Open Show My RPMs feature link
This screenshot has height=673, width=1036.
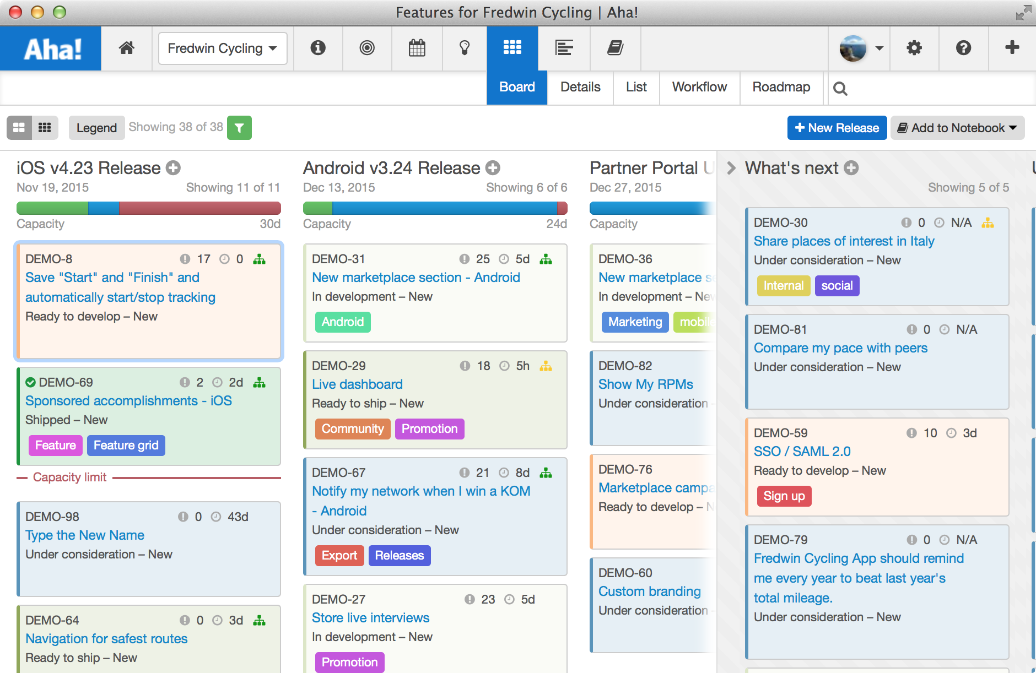tap(646, 384)
